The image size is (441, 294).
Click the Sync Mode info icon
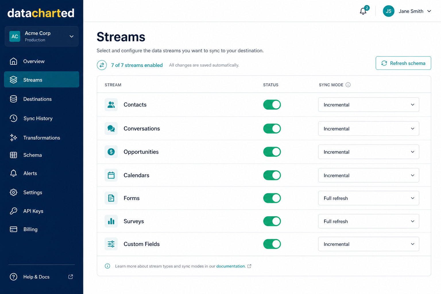pyautogui.click(x=348, y=85)
